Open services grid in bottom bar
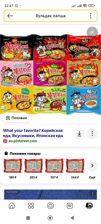Screen dimensions: 101x224 click(31, 206)
